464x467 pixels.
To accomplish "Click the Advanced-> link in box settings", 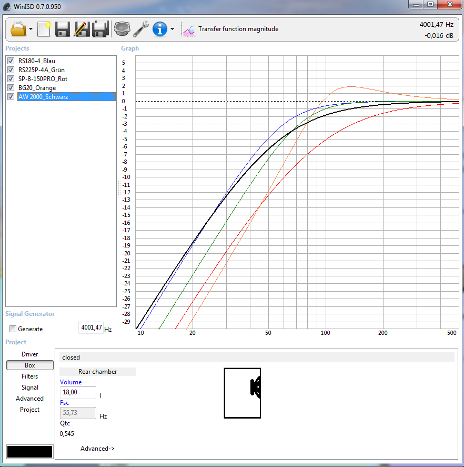I will (97, 449).
